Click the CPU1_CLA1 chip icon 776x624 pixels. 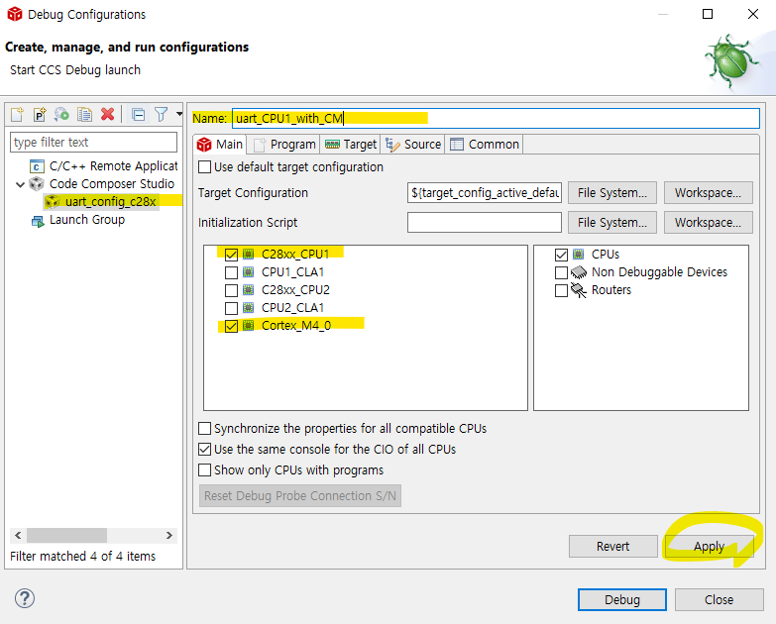point(248,272)
